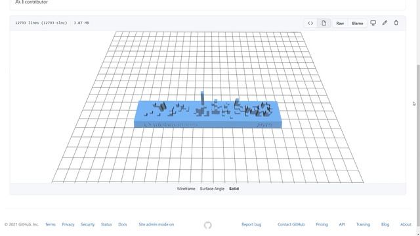
Task: Open the Report bug link
Action: pyautogui.click(x=251, y=224)
